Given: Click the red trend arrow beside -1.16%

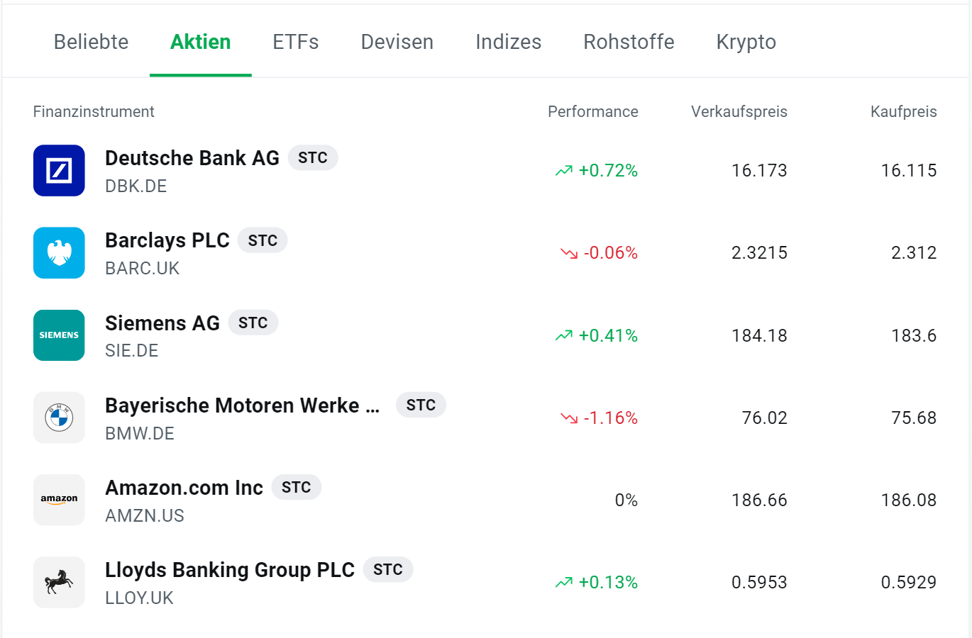Looking at the screenshot, I should coord(568,418).
